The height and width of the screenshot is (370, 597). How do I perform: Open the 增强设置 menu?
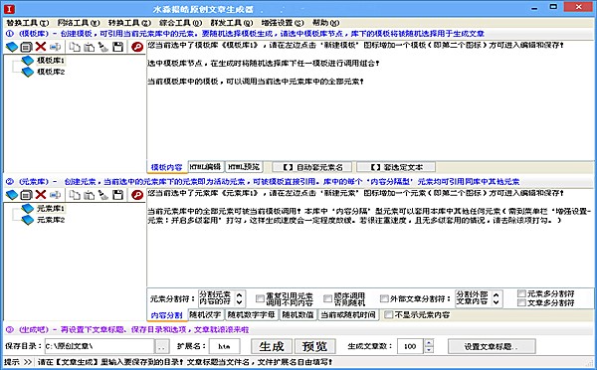tap(283, 23)
